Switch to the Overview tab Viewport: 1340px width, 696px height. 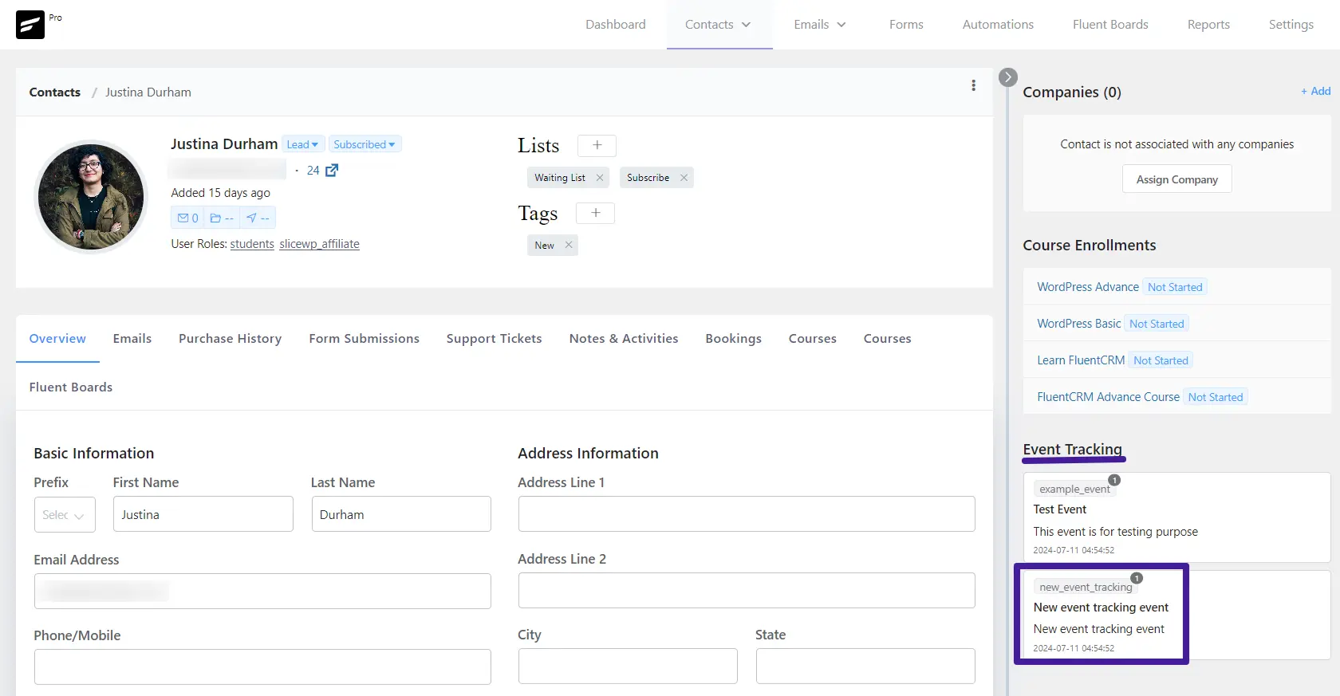click(x=57, y=339)
